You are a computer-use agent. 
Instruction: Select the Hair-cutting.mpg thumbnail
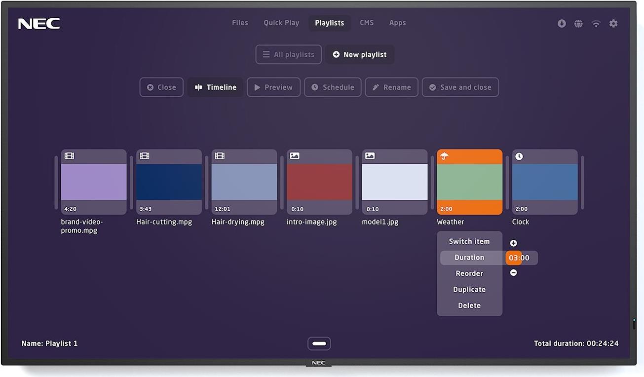tap(169, 182)
